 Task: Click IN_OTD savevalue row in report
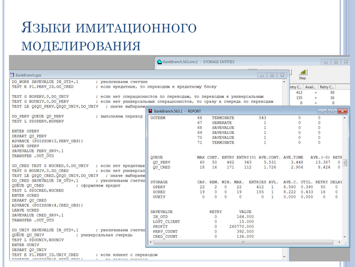[x=203, y=217]
